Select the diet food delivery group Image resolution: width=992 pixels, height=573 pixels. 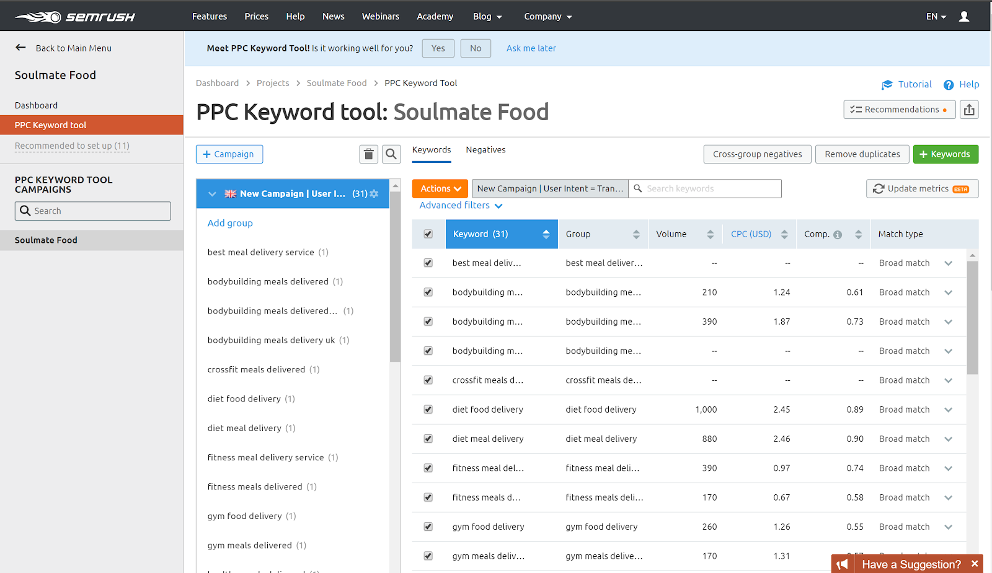click(251, 399)
